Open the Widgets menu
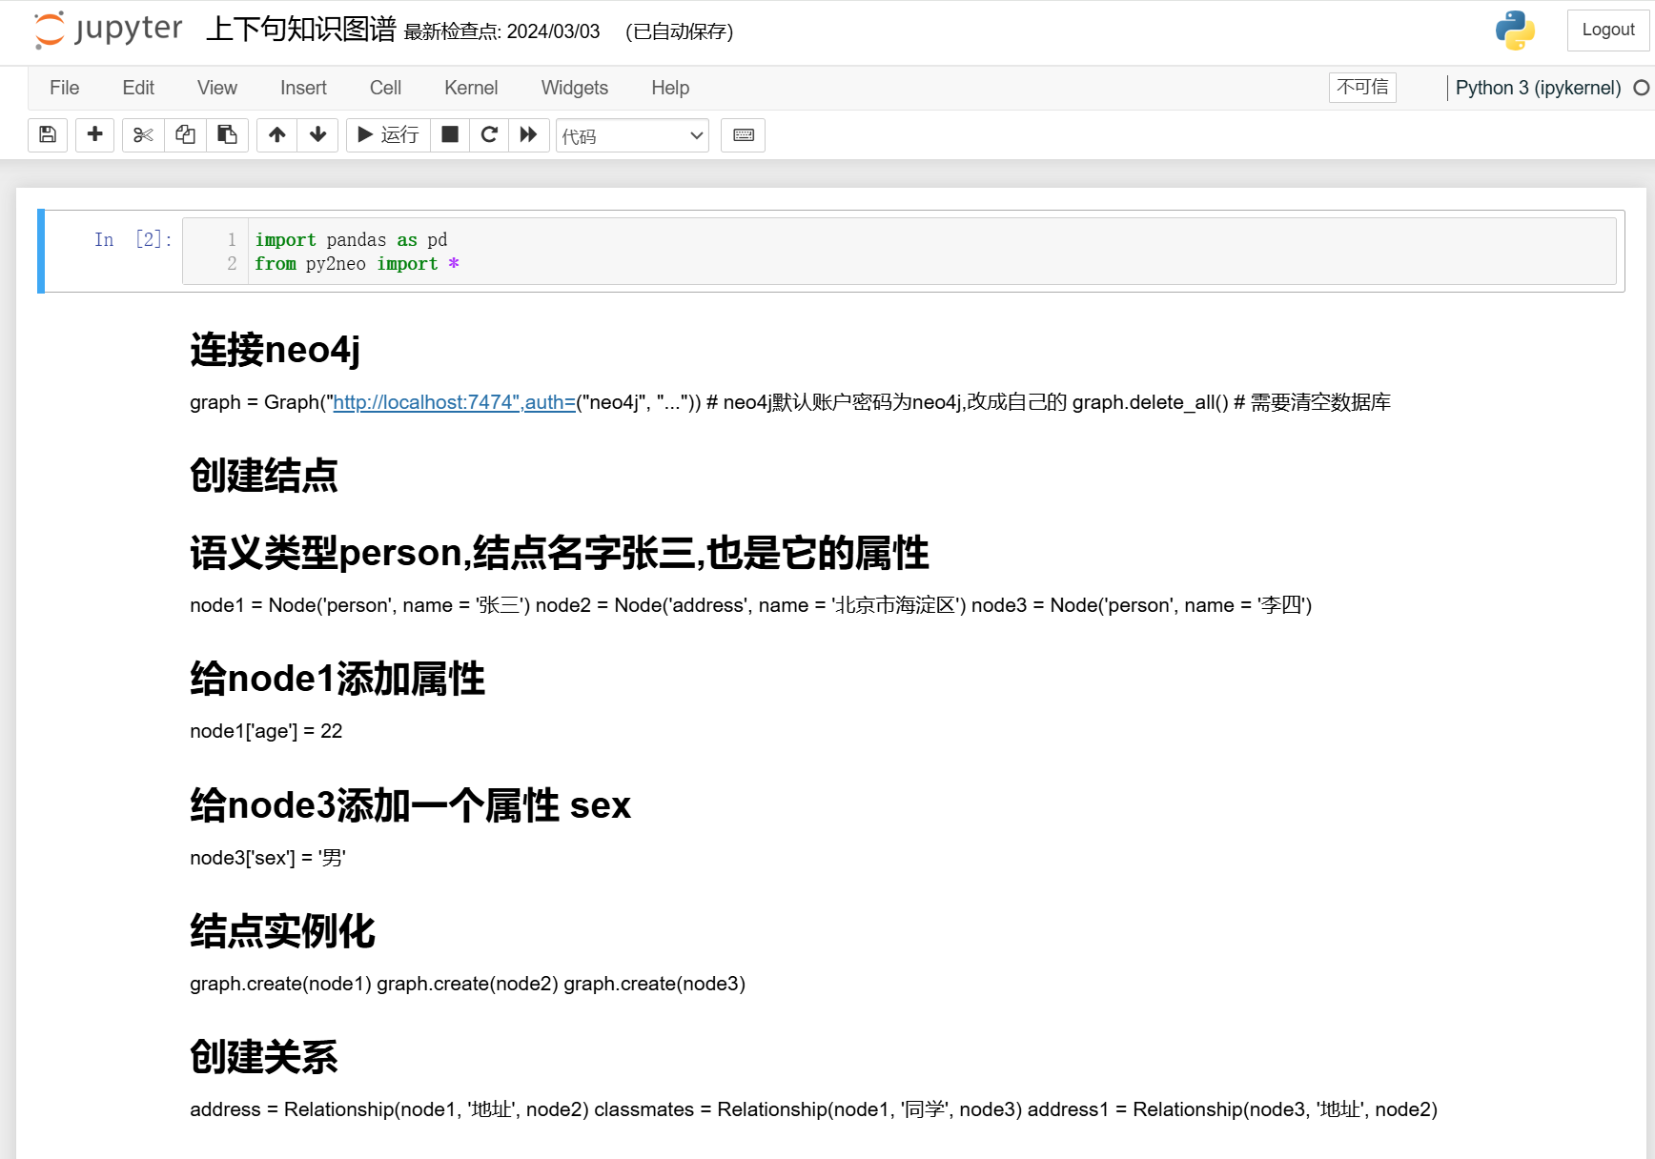This screenshot has height=1159, width=1655. coord(575,88)
